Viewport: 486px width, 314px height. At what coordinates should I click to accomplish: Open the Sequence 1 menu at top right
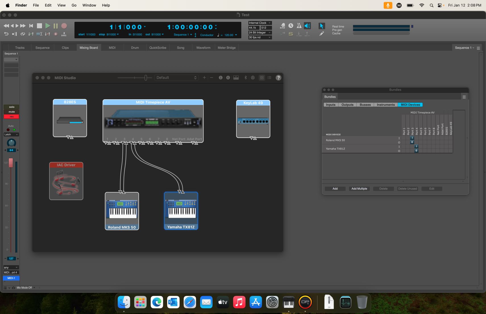(x=464, y=48)
